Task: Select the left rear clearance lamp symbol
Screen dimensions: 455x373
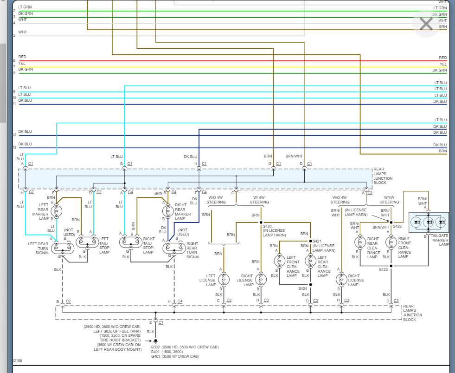Action: click(x=310, y=261)
